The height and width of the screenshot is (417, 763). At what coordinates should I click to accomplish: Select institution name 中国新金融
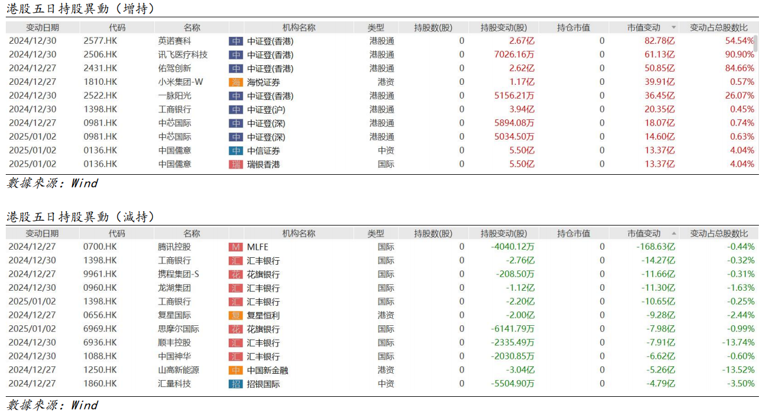[x=267, y=370]
